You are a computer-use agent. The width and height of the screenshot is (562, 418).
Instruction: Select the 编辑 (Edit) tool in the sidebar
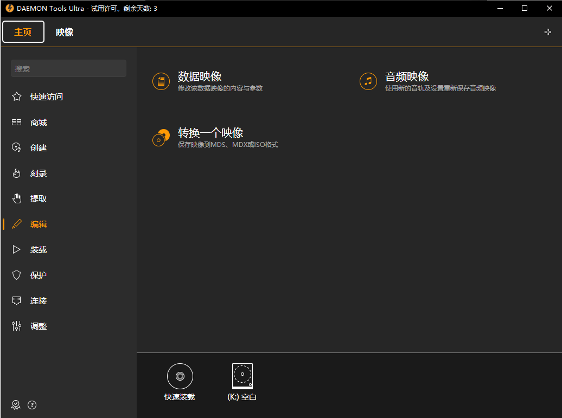(38, 223)
